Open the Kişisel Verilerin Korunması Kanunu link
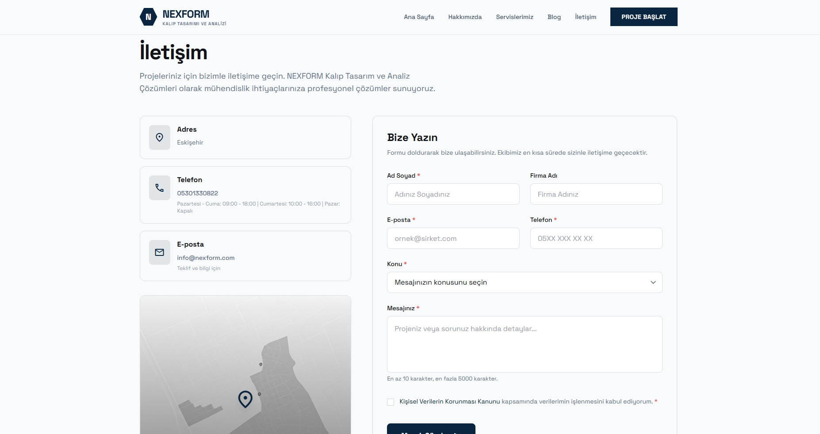 pyautogui.click(x=450, y=402)
